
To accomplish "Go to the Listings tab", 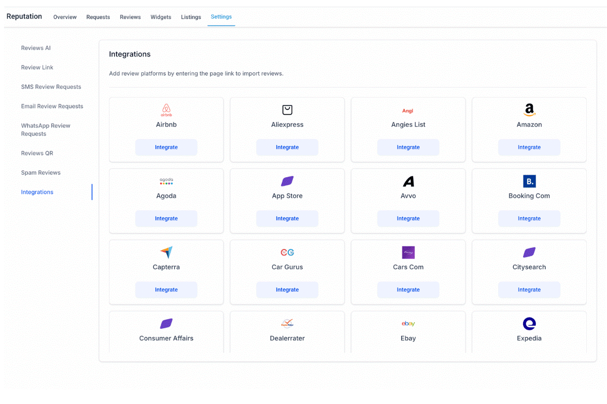I will 191,17.
